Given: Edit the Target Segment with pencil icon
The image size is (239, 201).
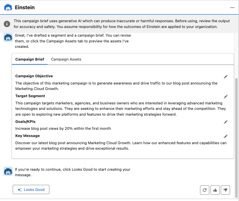Looking at the screenshot, I should pos(226,97).
